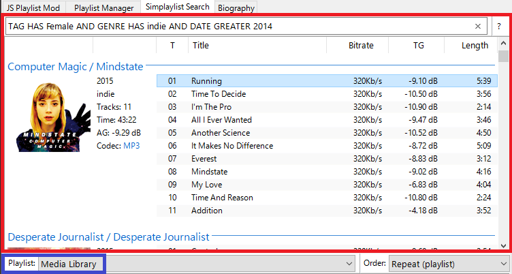Click the indie genre text in album info

pyautogui.click(x=106, y=94)
